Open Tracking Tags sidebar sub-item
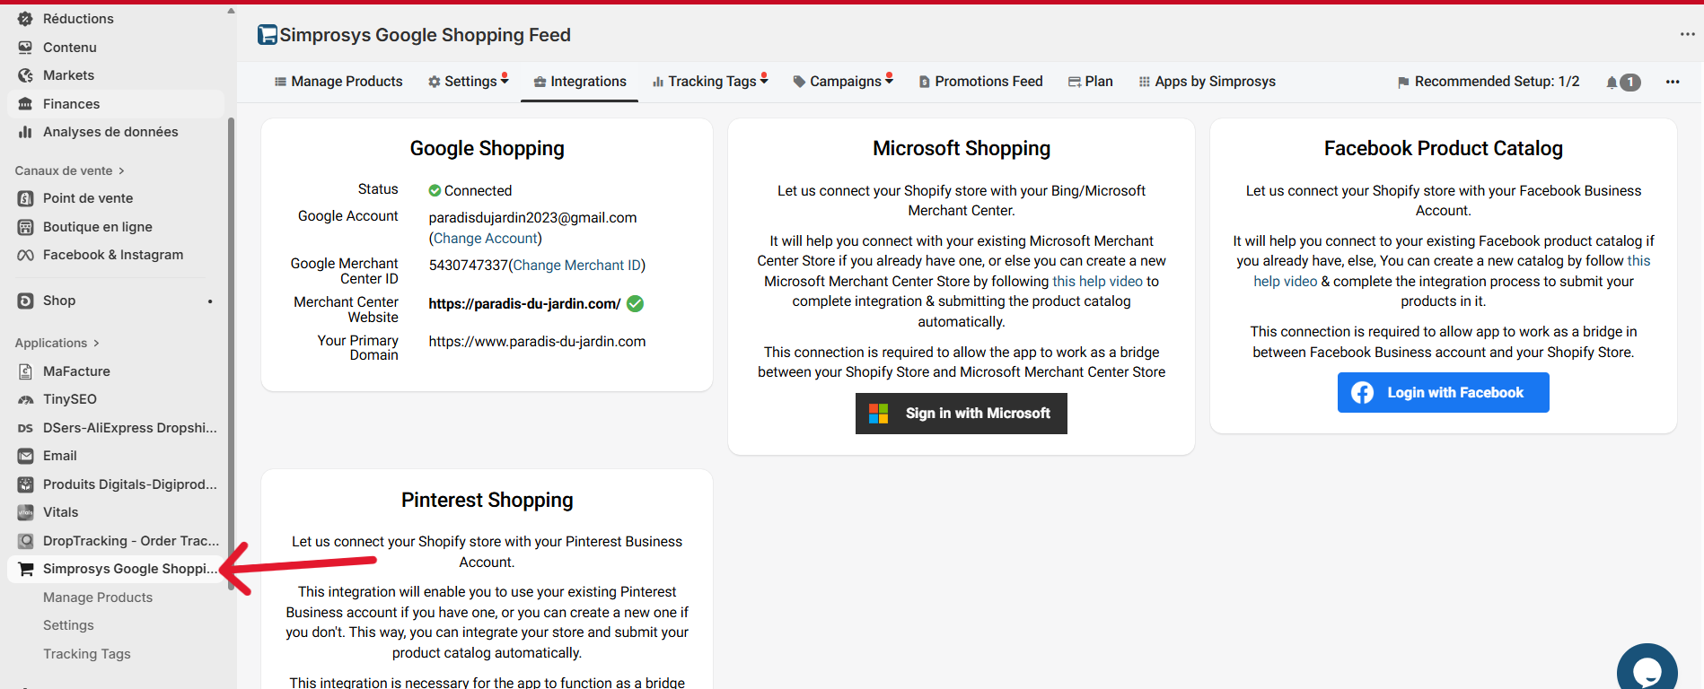The image size is (1704, 689). 87,654
